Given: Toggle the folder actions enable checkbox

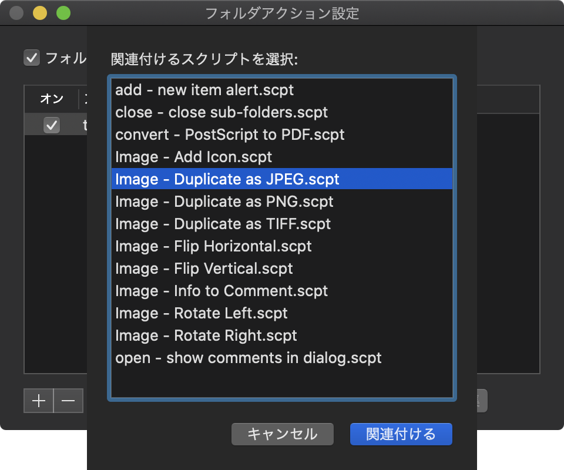Looking at the screenshot, I should pos(32,58).
